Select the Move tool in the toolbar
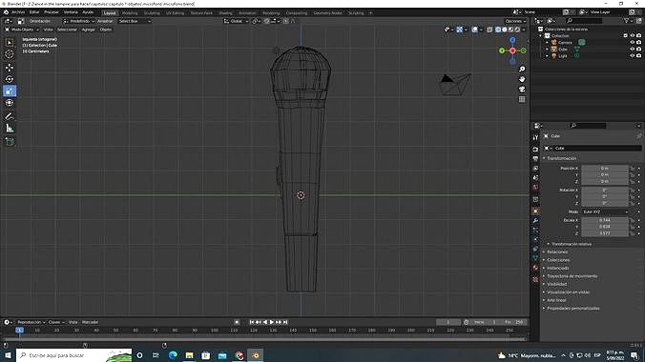Screen dimensions: 645x362 [x=10, y=68]
